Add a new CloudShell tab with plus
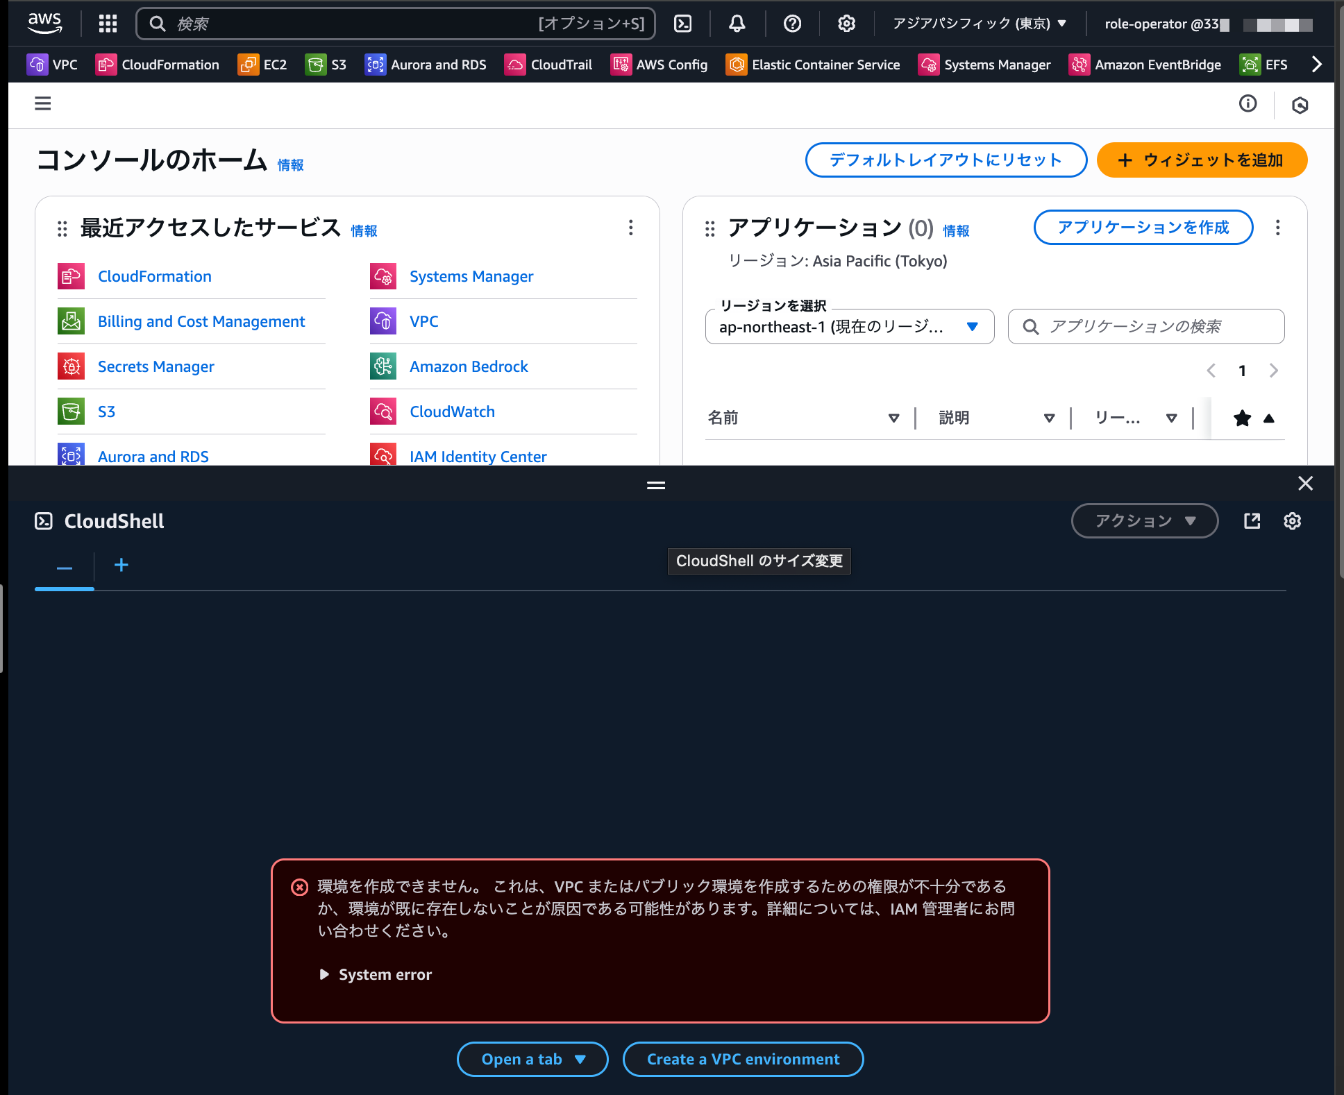This screenshot has width=1344, height=1095. coord(121,566)
